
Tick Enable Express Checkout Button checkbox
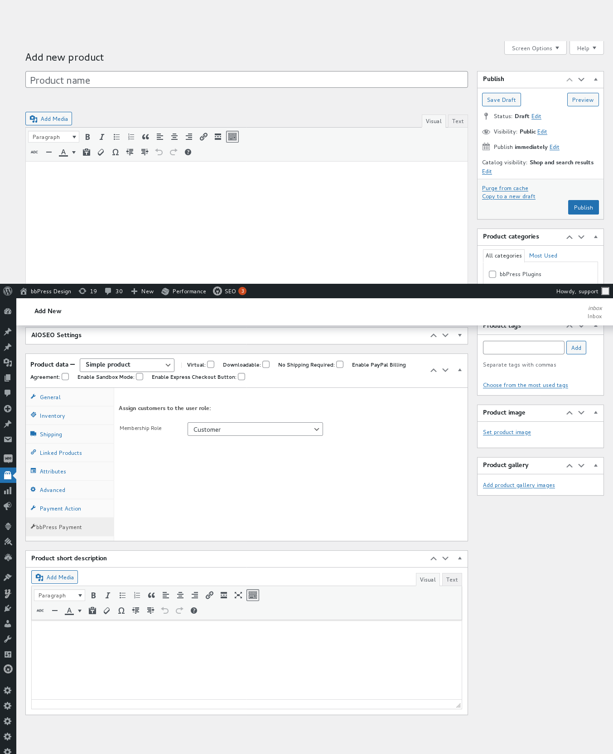tap(241, 377)
